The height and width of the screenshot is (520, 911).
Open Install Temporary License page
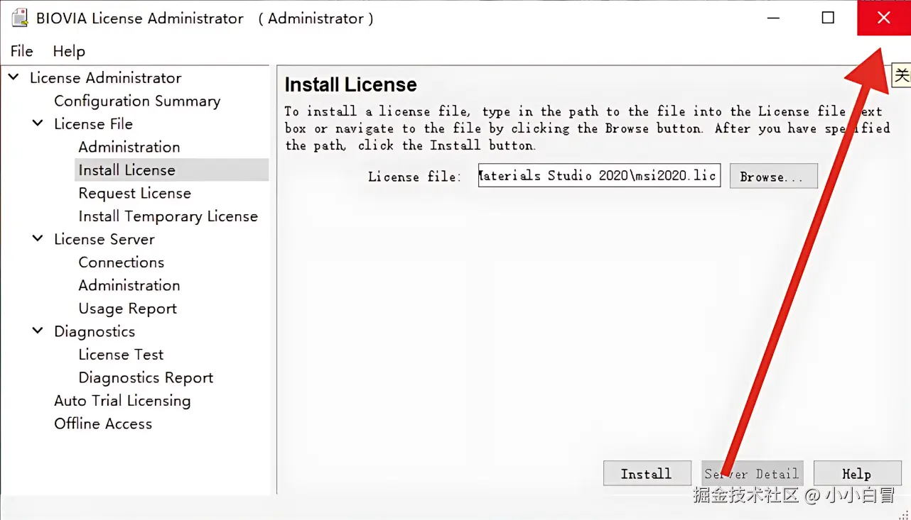tap(168, 216)
